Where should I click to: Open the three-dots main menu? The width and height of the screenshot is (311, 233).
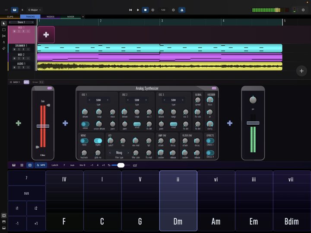[6, 9]
